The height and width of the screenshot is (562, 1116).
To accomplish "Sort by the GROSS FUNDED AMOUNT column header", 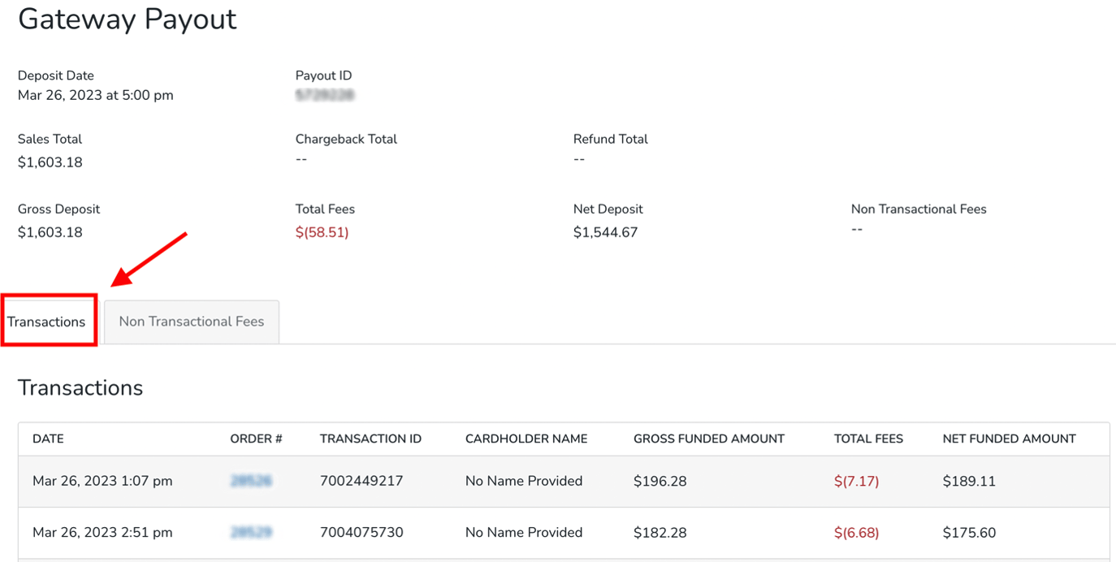I will click(x=708, y=439).
